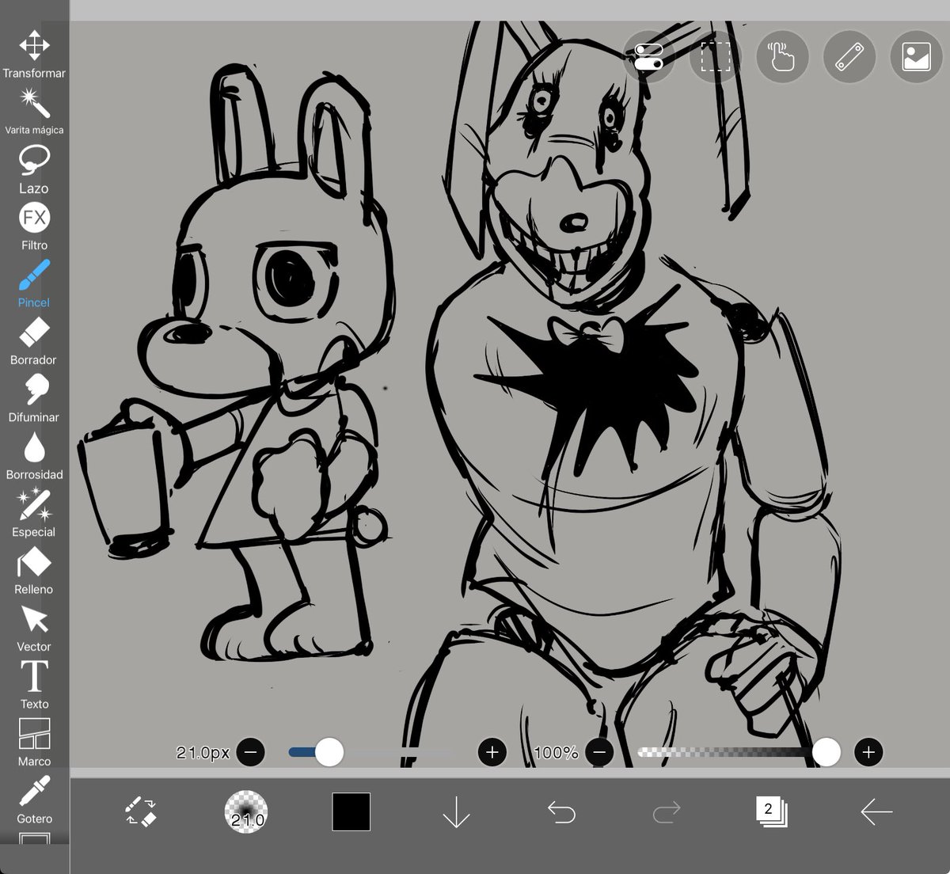Viewport: 950px width, 874px height.
Task: Redo the last undone action
Action: (667, 812)
